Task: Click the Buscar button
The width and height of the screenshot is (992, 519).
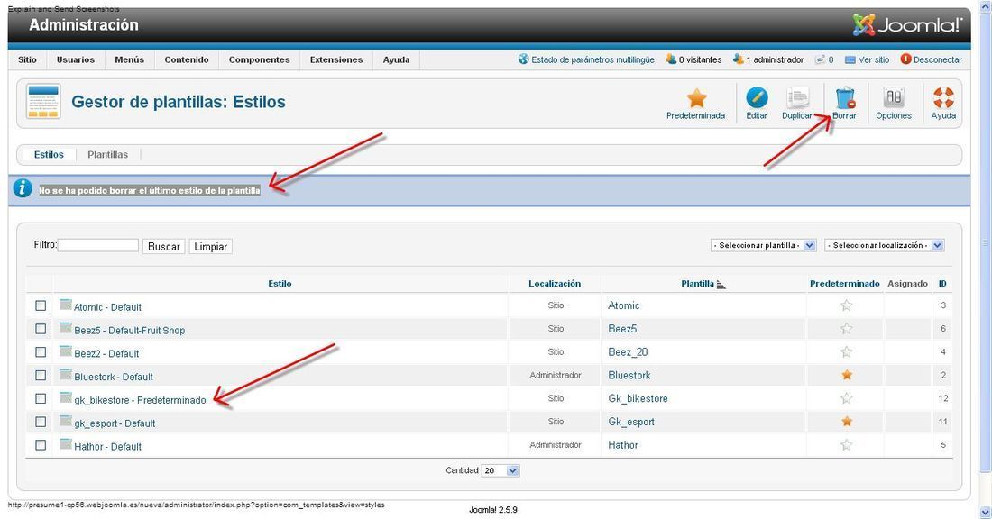Action: pyautogui.click(x=164, y=247)
